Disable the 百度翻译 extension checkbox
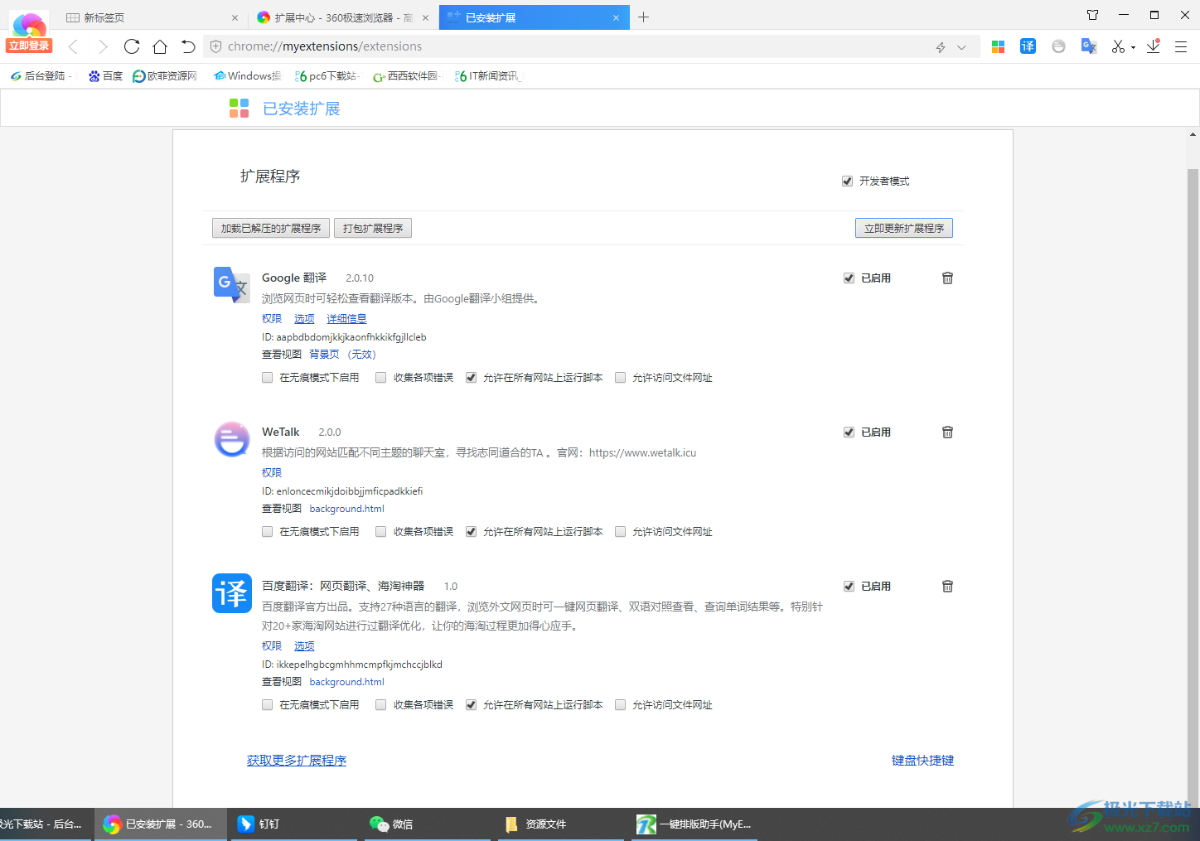Image resolution: width=1200 pixels, height=841 pixels. (849, 587)
